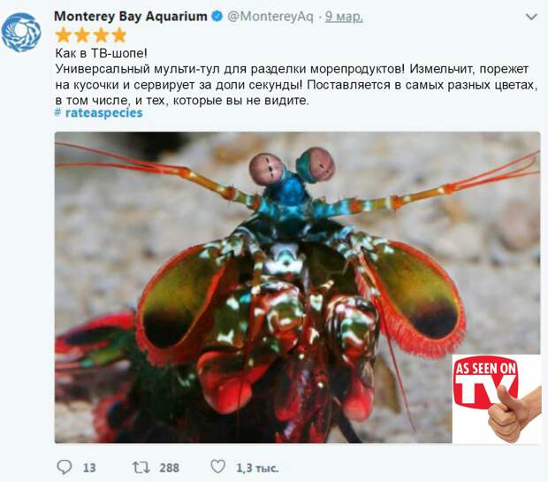Open the tweet permalink dated 9 мар.
Viewport: 548px width, 482px height.
344,17
